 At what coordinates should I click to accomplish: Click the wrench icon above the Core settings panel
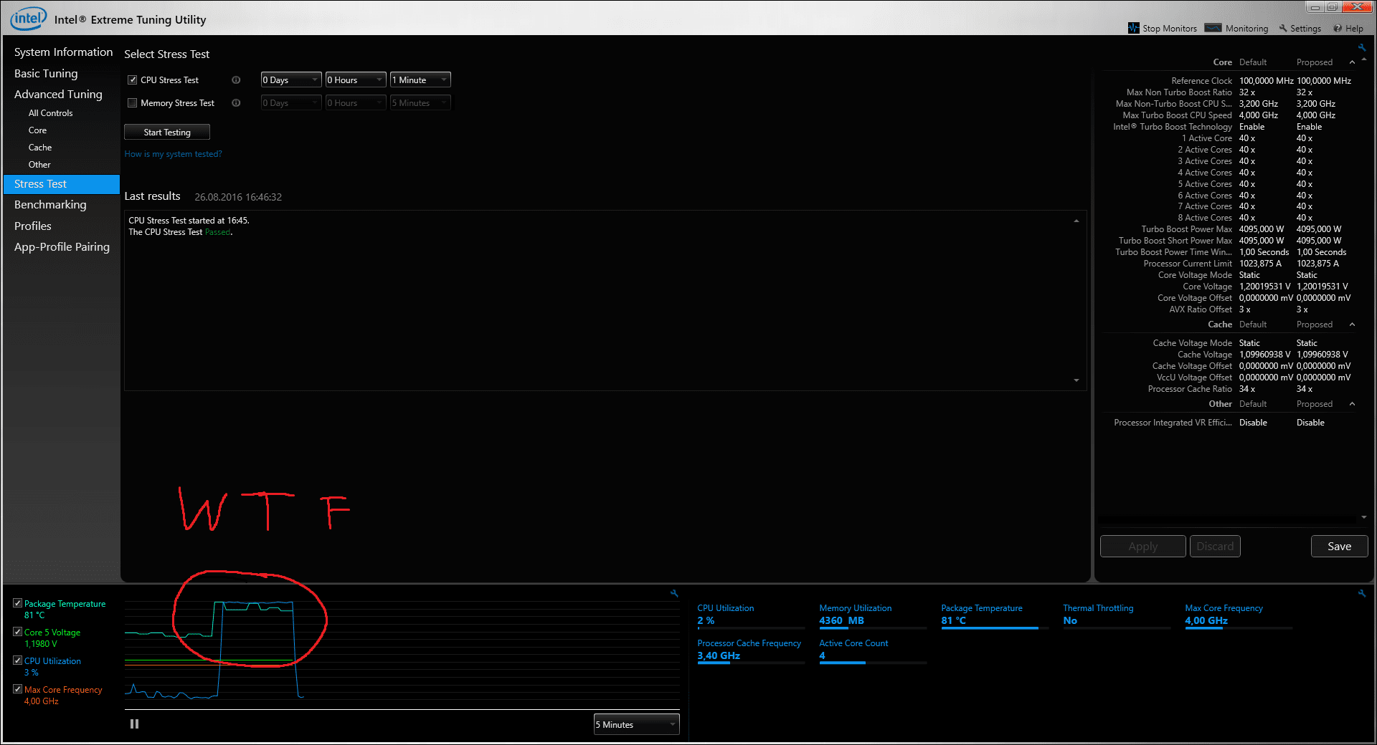(x=1361, y=48)
